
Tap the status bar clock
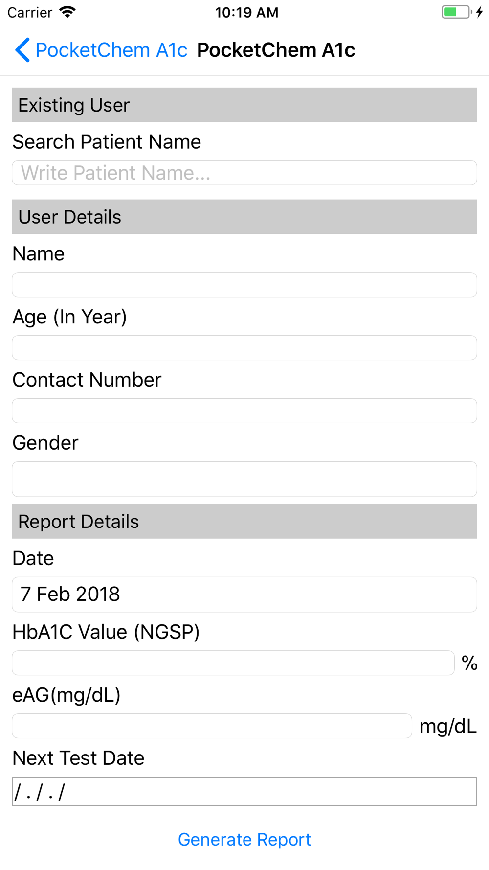coord(246,12)
